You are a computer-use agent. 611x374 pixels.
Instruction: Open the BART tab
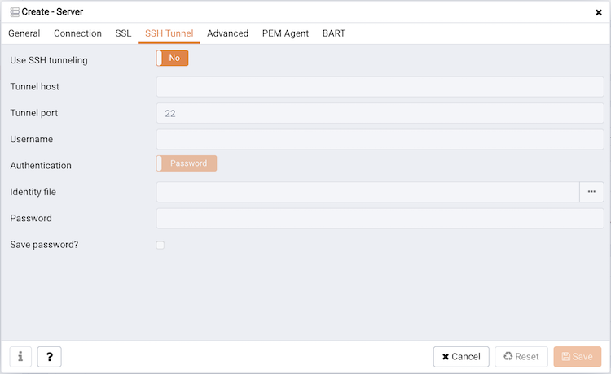pos(334,33)
